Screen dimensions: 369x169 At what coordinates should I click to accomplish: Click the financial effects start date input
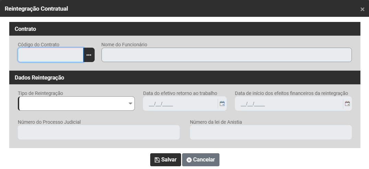(289, 104)
